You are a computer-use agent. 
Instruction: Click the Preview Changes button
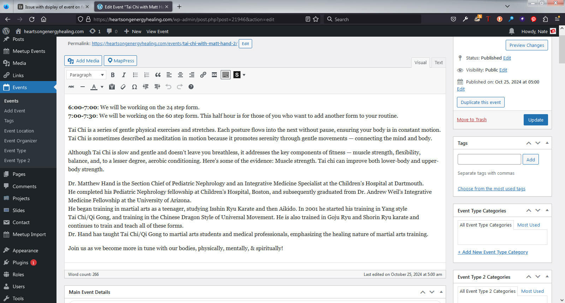click(x=527, y=45)
